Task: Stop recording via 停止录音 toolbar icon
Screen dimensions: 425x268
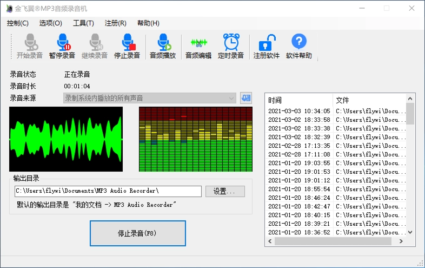Action: click(x=127, y=46)
